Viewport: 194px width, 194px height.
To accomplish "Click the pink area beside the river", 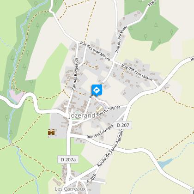I will tap(16, 96).
